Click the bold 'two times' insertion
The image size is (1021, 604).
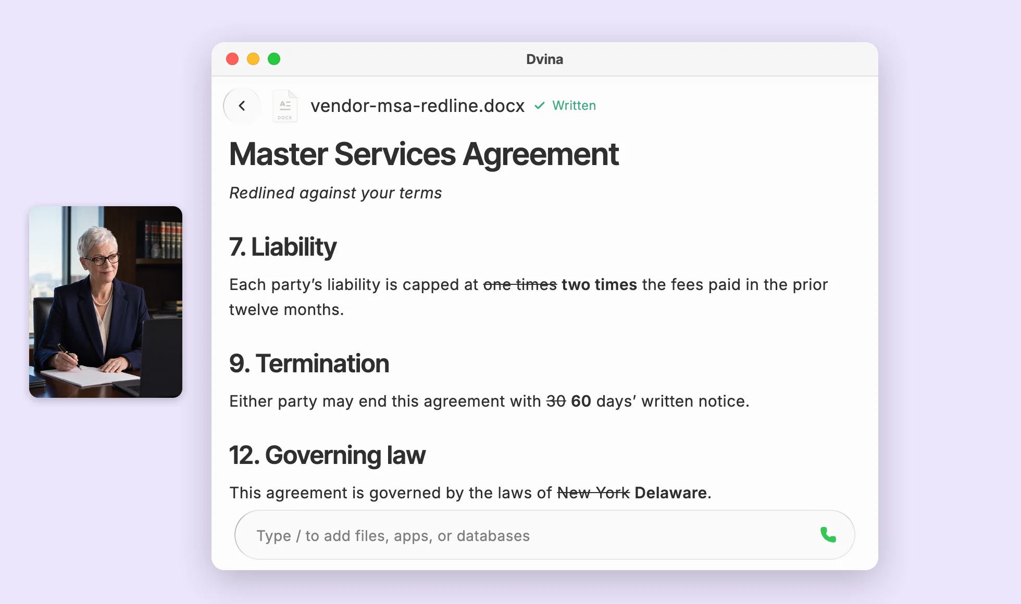pos(599,285)
